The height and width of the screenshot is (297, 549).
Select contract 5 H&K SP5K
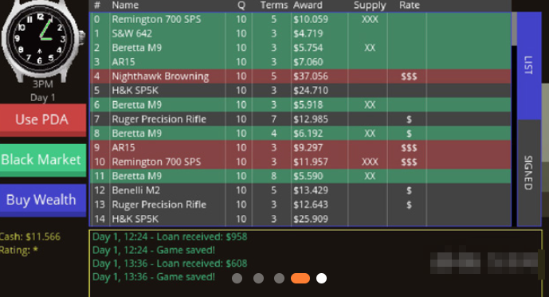(x=300, y=91)
